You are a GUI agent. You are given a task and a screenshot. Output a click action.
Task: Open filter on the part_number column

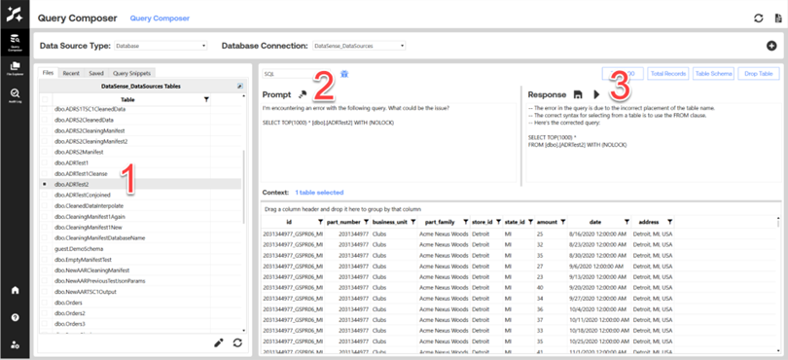pos(366,222)
